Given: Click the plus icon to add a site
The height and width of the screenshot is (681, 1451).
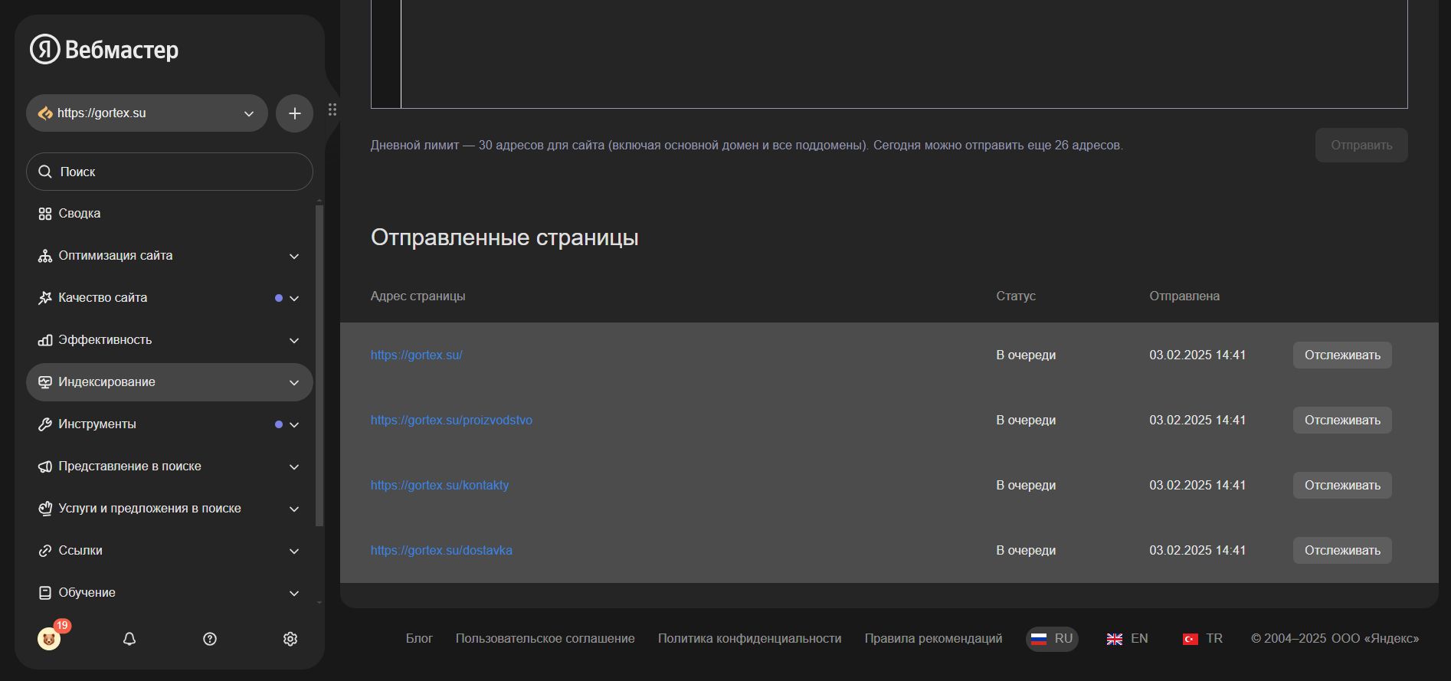Looking at the screenshot, I should click(x=295, y=113).
